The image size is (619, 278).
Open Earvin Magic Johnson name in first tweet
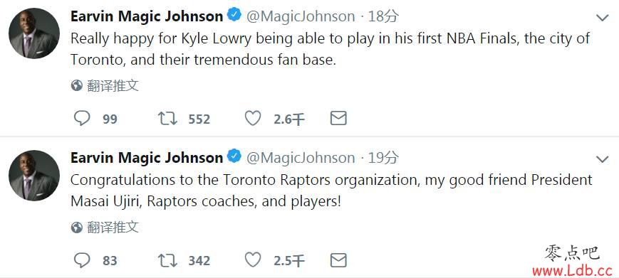coord(147,16)
